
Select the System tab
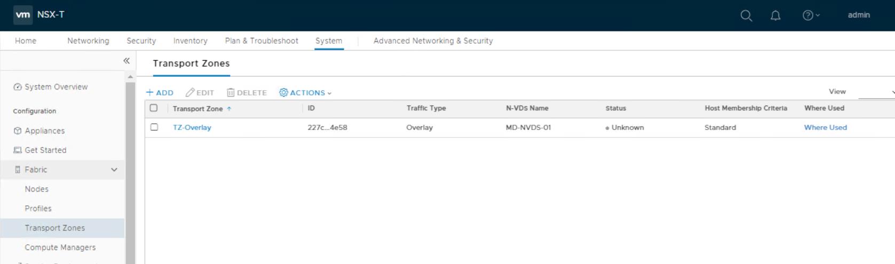coord(329,41)
